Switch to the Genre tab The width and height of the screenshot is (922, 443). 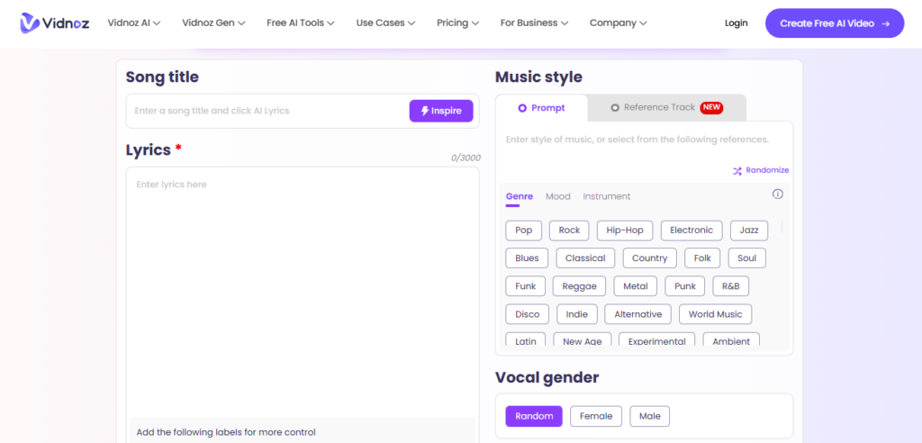(x=520, y=196)
